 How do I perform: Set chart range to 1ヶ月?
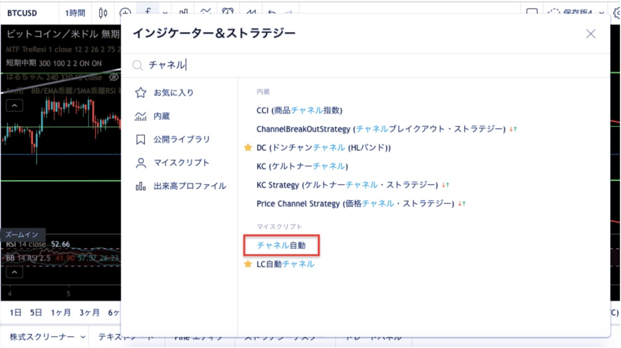(x=61, y=313)
